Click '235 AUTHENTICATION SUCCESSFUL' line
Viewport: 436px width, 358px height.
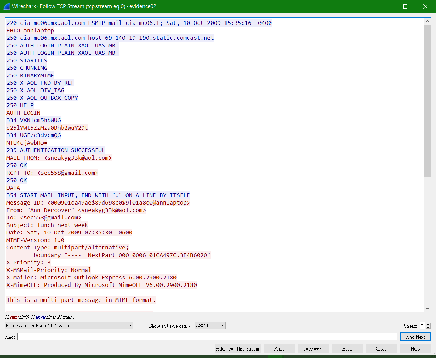pos(56,150)
